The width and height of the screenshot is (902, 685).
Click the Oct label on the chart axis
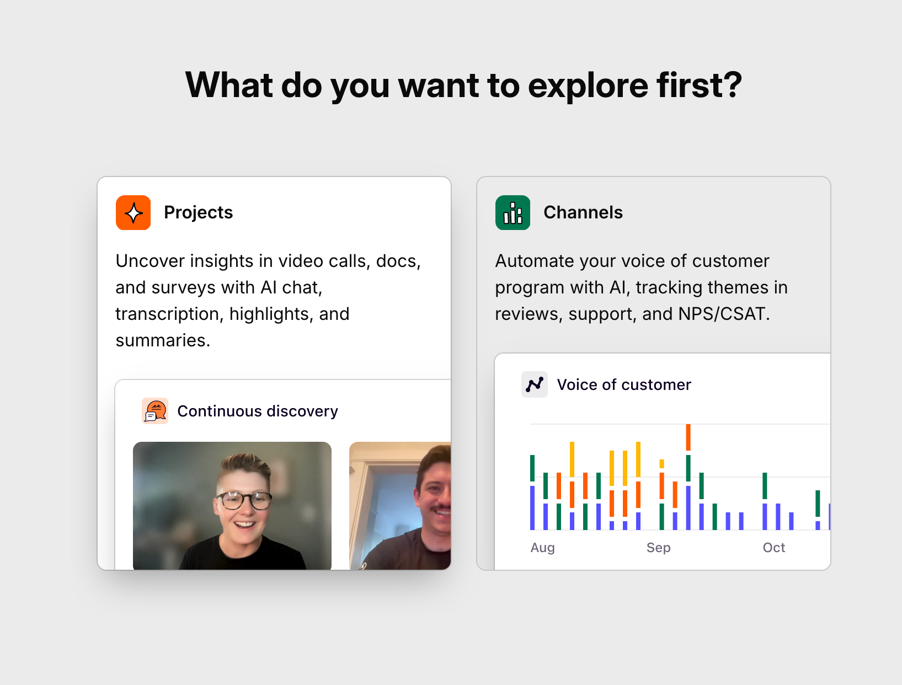coord(773,548)
